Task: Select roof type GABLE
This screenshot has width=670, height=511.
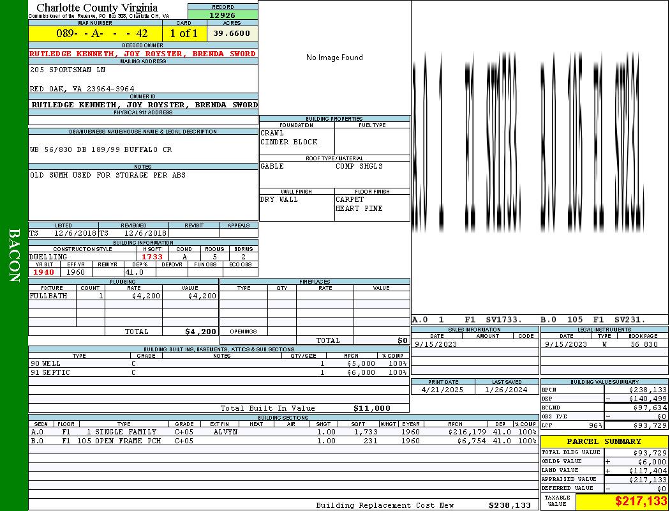Action: [272, 166]
